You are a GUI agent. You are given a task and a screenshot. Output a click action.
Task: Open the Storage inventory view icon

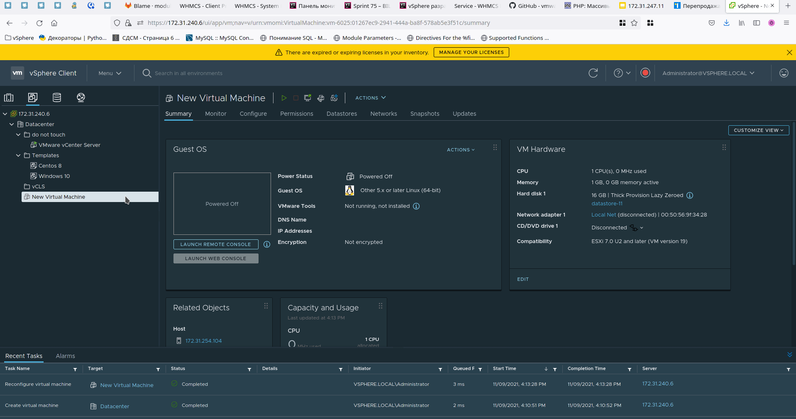pos(57,97)
